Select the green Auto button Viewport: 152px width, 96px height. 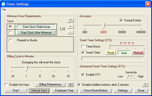point(124,53)
